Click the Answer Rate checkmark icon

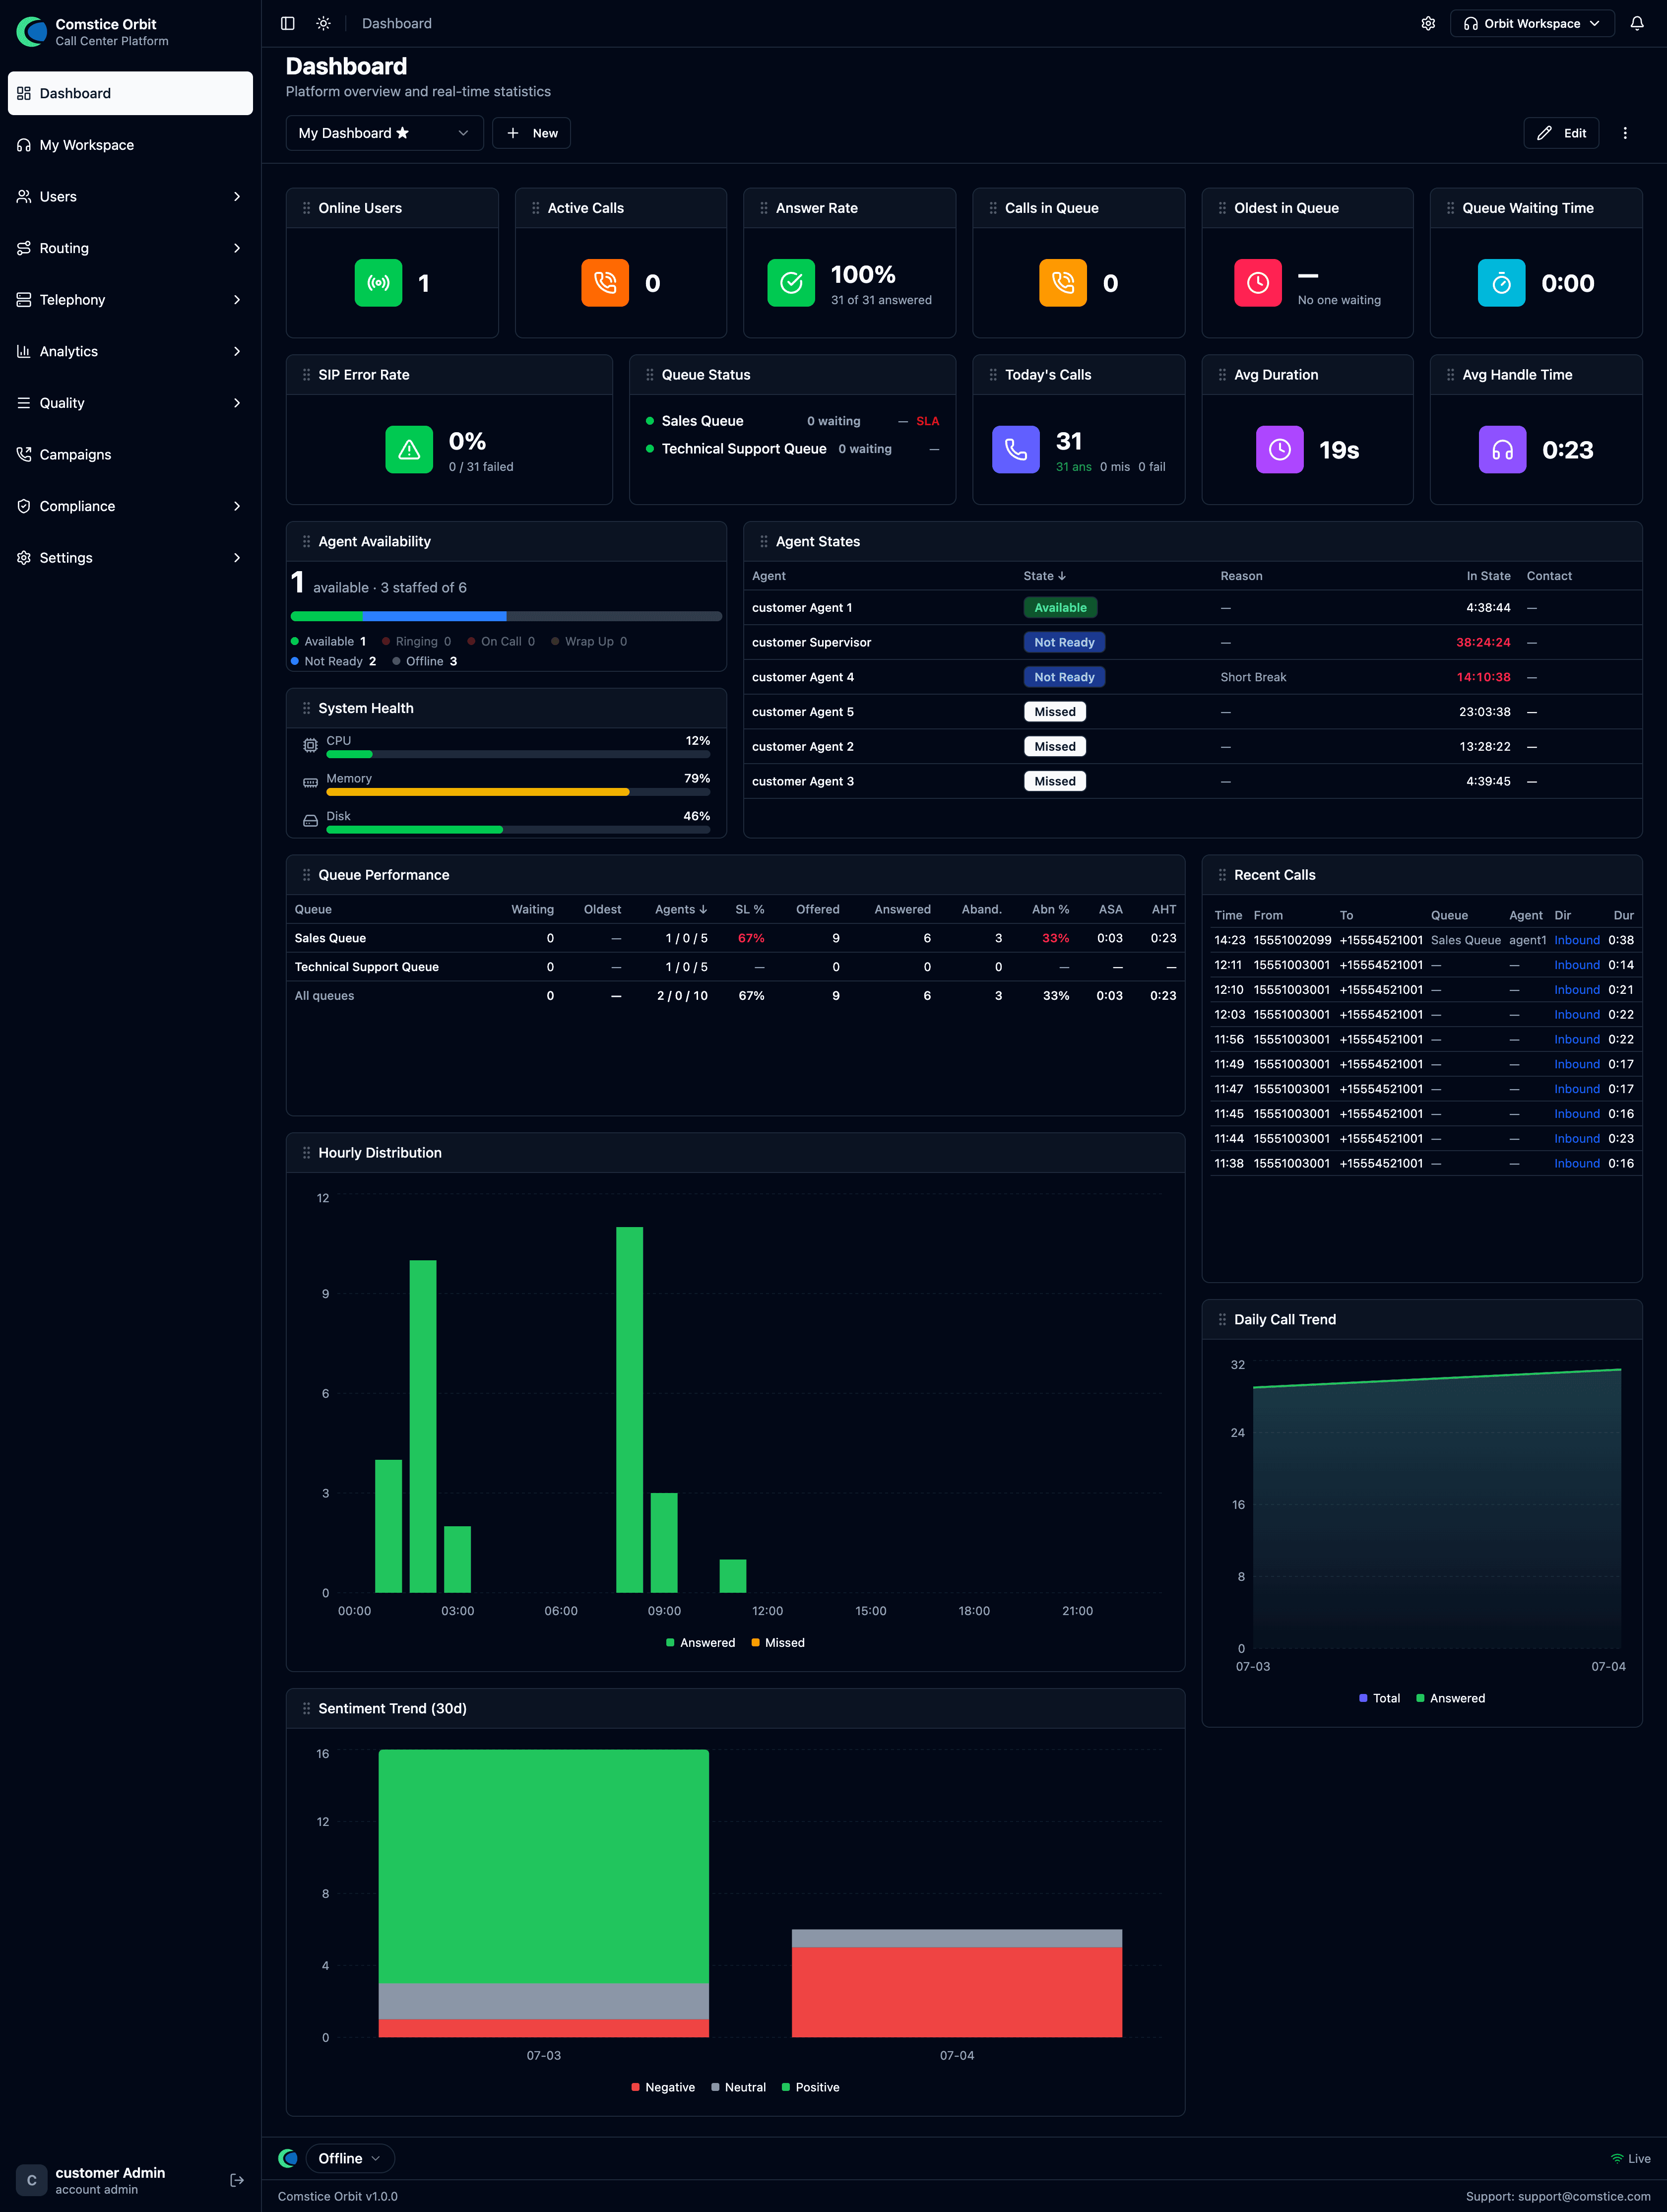coord(791,283)
